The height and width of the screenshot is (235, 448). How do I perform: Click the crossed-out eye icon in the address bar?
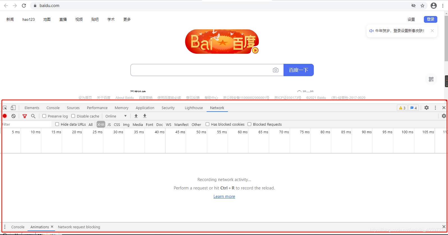pyautogui.click(x=413, y=6)
